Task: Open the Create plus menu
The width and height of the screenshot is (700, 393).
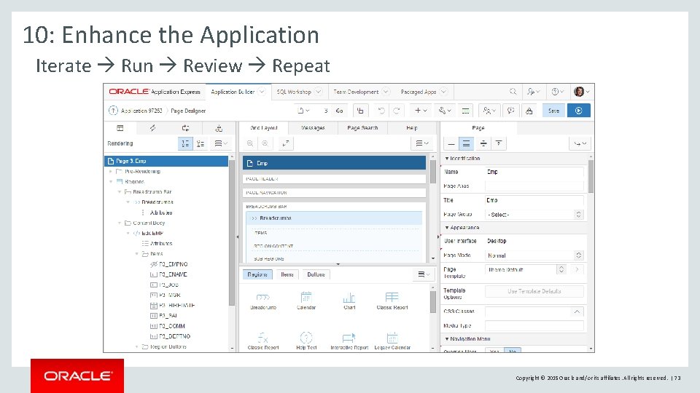Action: coord(421,111)
